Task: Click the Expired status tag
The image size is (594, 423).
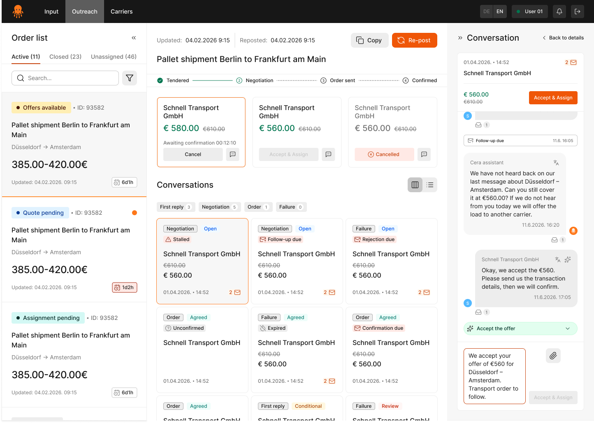Action: (x=272, y=328)
